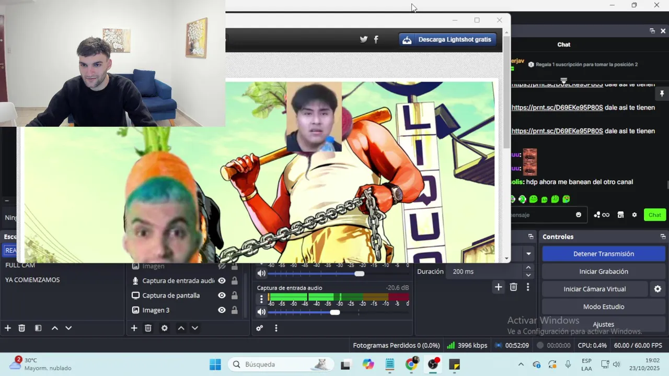The image size is (669, 376).
Task: Mute the upper audio mixer channel
Action: [262, 273]
